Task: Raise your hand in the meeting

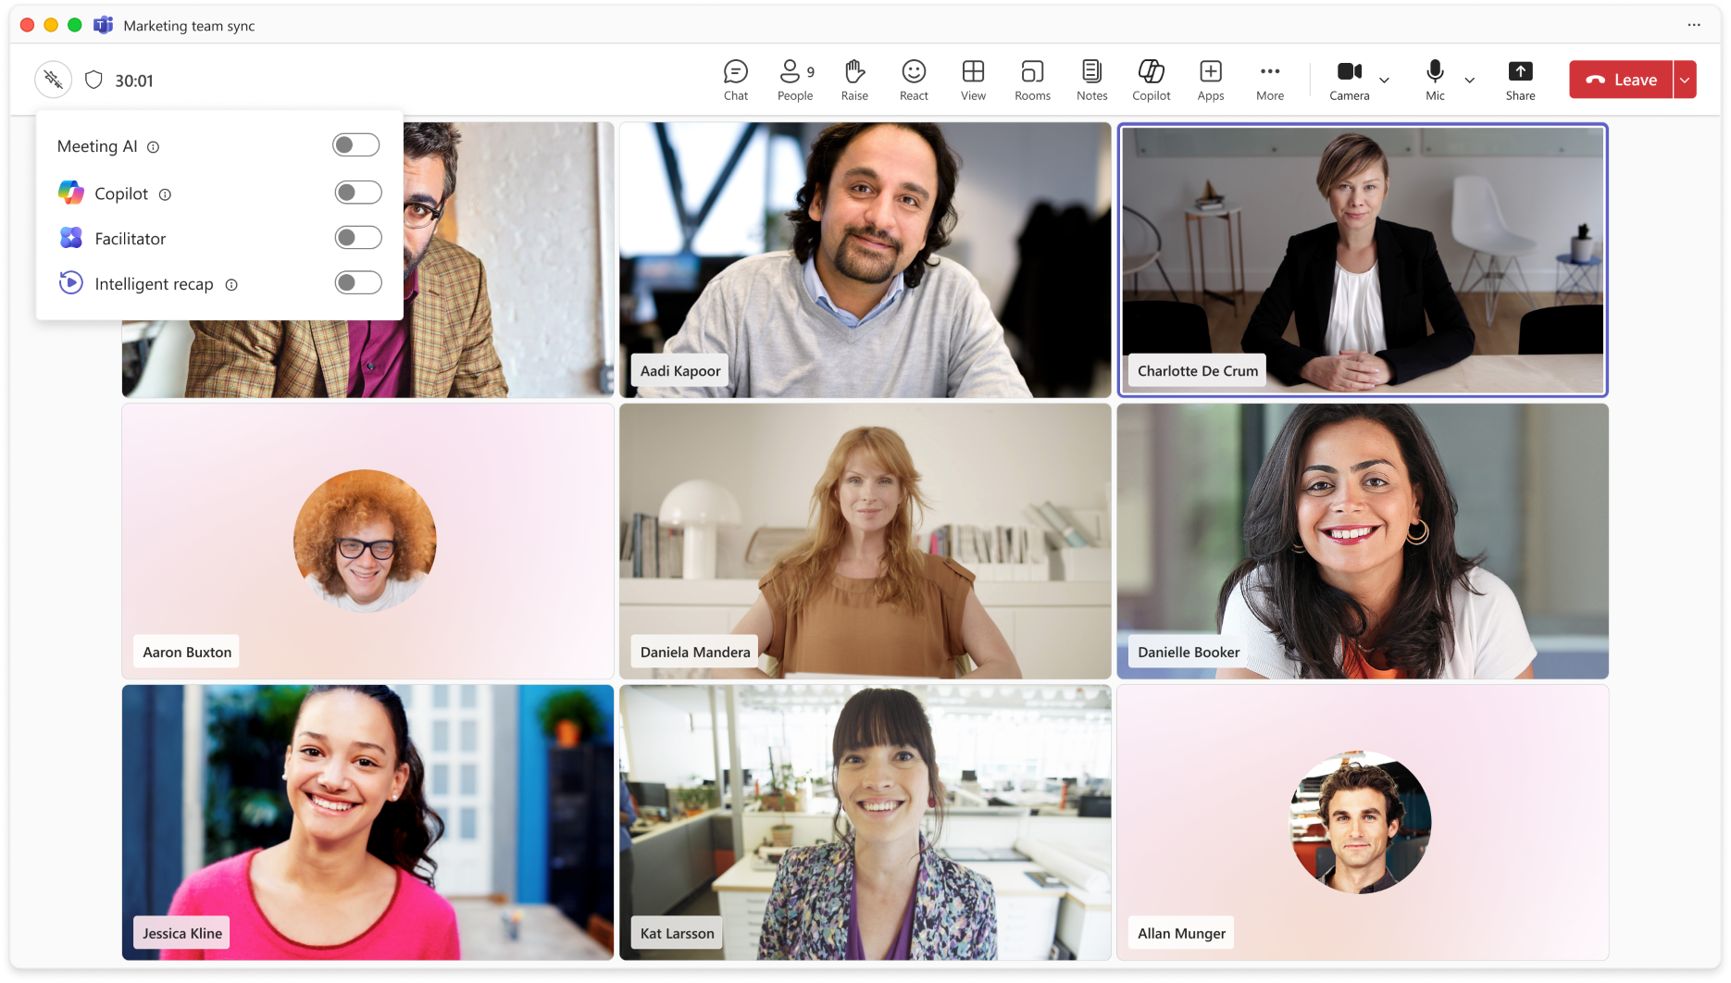Action: [854, 80]
